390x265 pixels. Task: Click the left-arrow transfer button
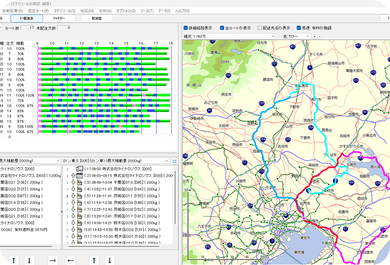click(71, 260)
